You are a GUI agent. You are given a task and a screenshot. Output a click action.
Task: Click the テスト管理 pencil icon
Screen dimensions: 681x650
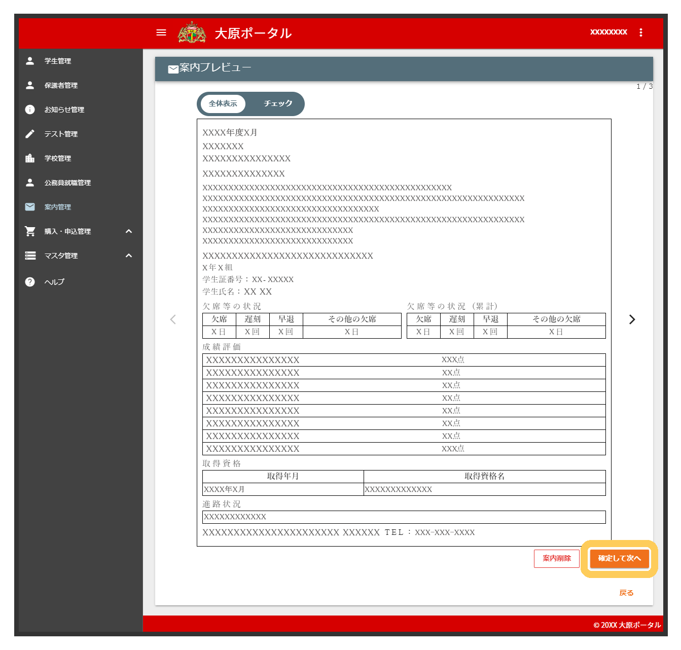(30, 134)
